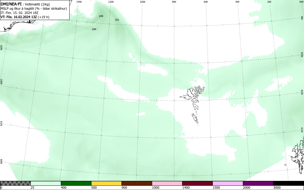Click the '0' legend value

(x=1, y=188)
